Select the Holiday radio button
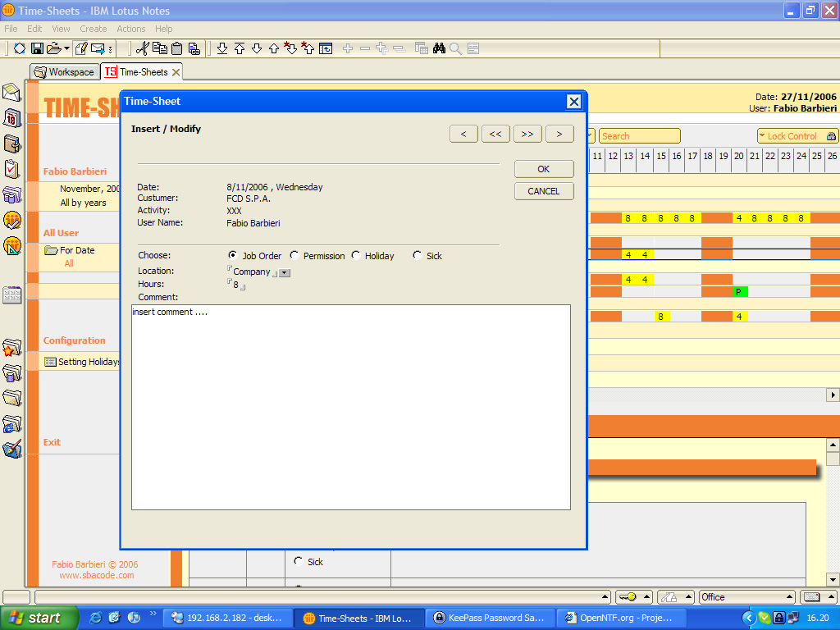 (356, 255)
